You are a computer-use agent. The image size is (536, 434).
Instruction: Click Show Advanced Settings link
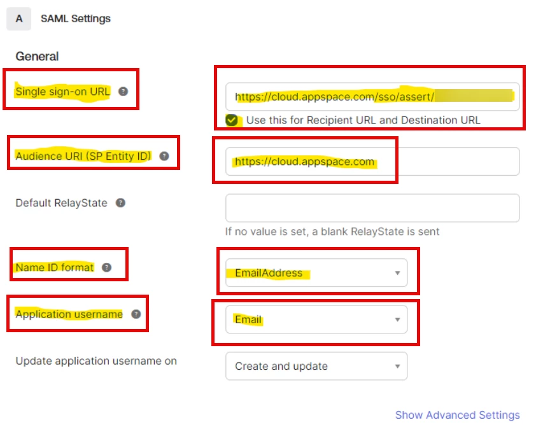457,415
